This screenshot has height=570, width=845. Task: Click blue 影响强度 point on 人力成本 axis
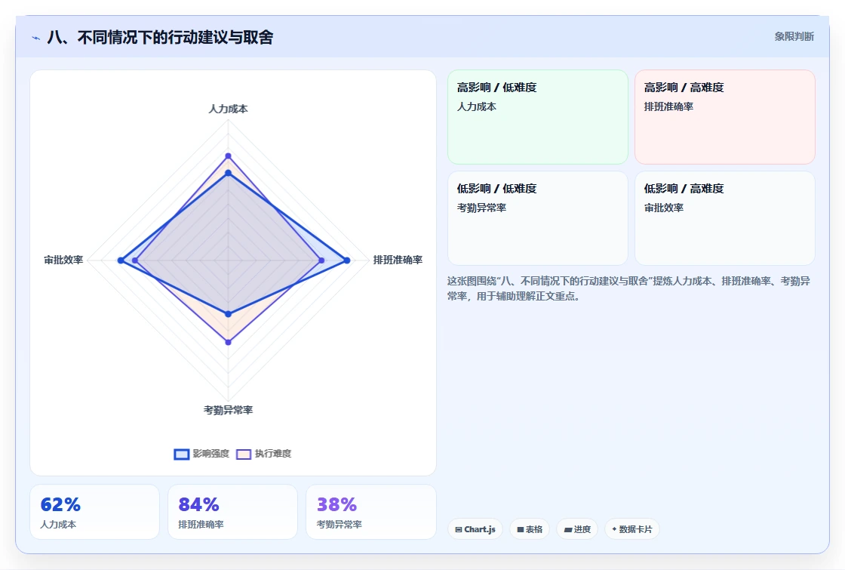click(x=228, y=173)
